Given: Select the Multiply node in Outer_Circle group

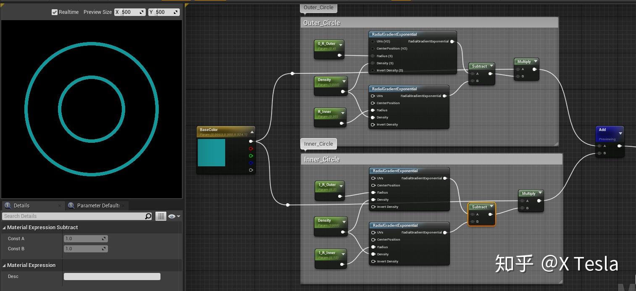Looking at the screenshot, I should [x=525, y=61].
